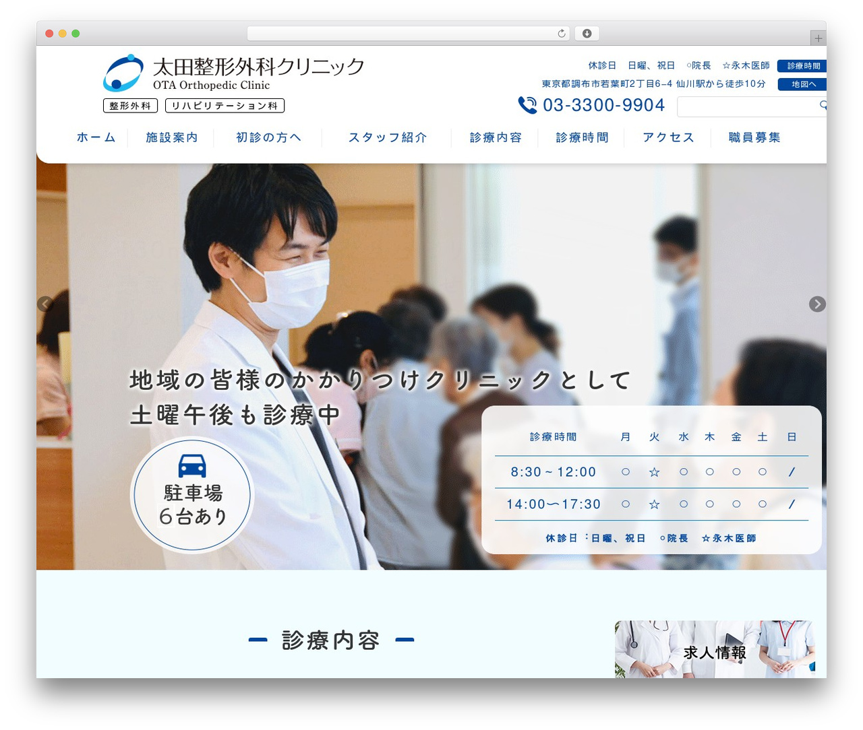Click 14:00～17:30 row in schedule
Image resolution: width=863 pixels, height=730 pixels.
651,504
